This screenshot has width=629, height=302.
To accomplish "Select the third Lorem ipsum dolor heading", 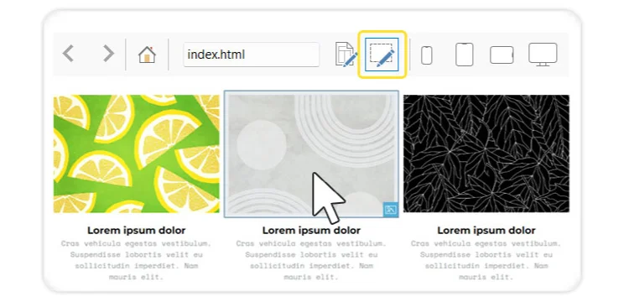I will coord(486,231).
